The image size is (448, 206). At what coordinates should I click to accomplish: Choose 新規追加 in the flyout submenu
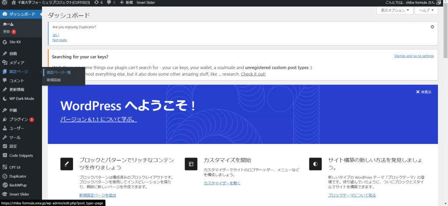tap(54, 80)
